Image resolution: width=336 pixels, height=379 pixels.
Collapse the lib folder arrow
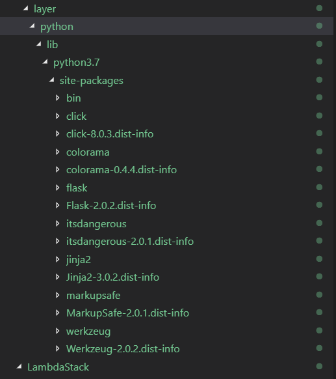(38, 44)
